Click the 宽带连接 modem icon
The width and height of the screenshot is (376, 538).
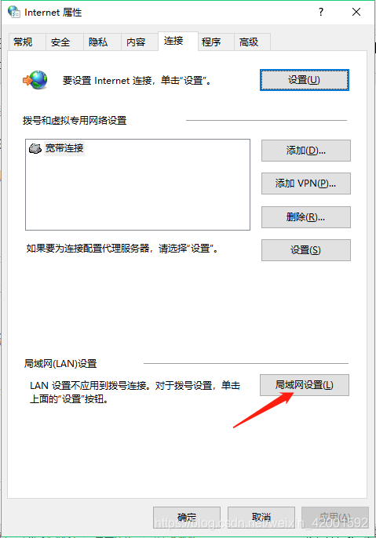coord(35,148)
